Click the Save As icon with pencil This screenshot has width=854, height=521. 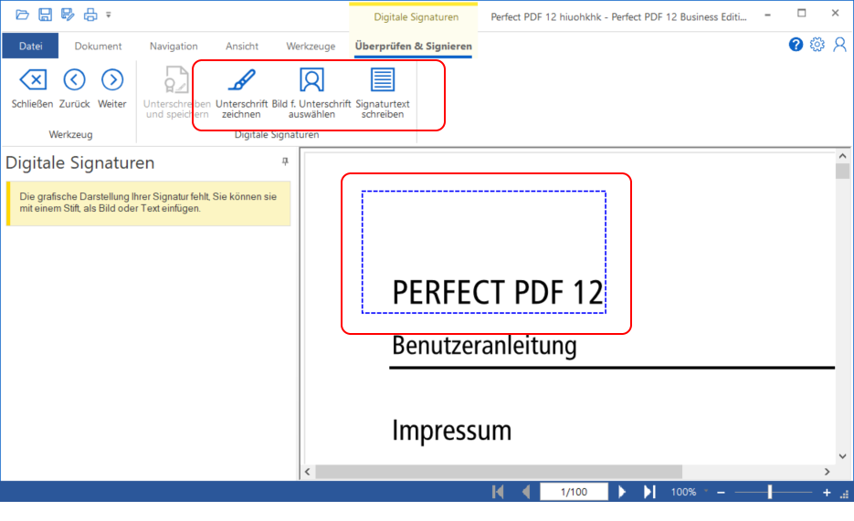pyautogui.click(x=68, y=15)
